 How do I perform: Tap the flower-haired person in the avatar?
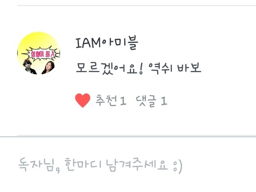[30, 67]
